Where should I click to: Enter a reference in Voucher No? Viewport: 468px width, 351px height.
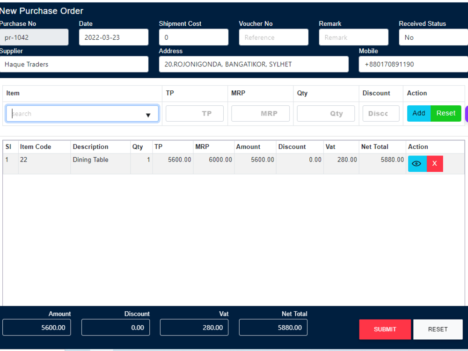[273, 37]
